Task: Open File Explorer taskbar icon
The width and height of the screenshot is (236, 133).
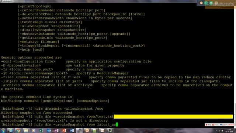Action: [x=26, y=130]
